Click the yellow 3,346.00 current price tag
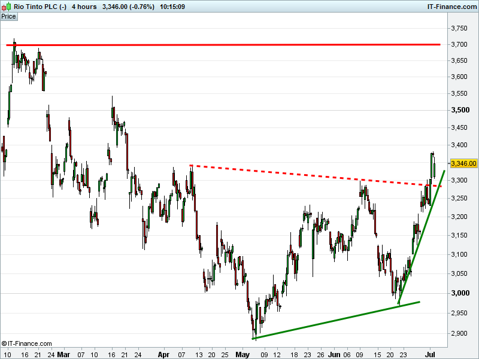 tap(463, 163)
